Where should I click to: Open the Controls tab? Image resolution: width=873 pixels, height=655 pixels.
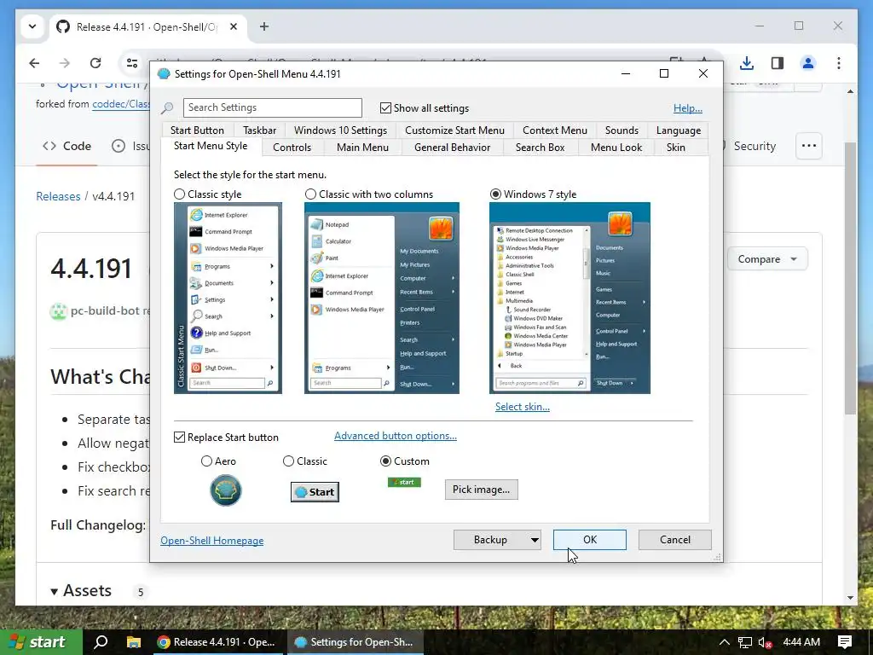[x=292, y=148]
